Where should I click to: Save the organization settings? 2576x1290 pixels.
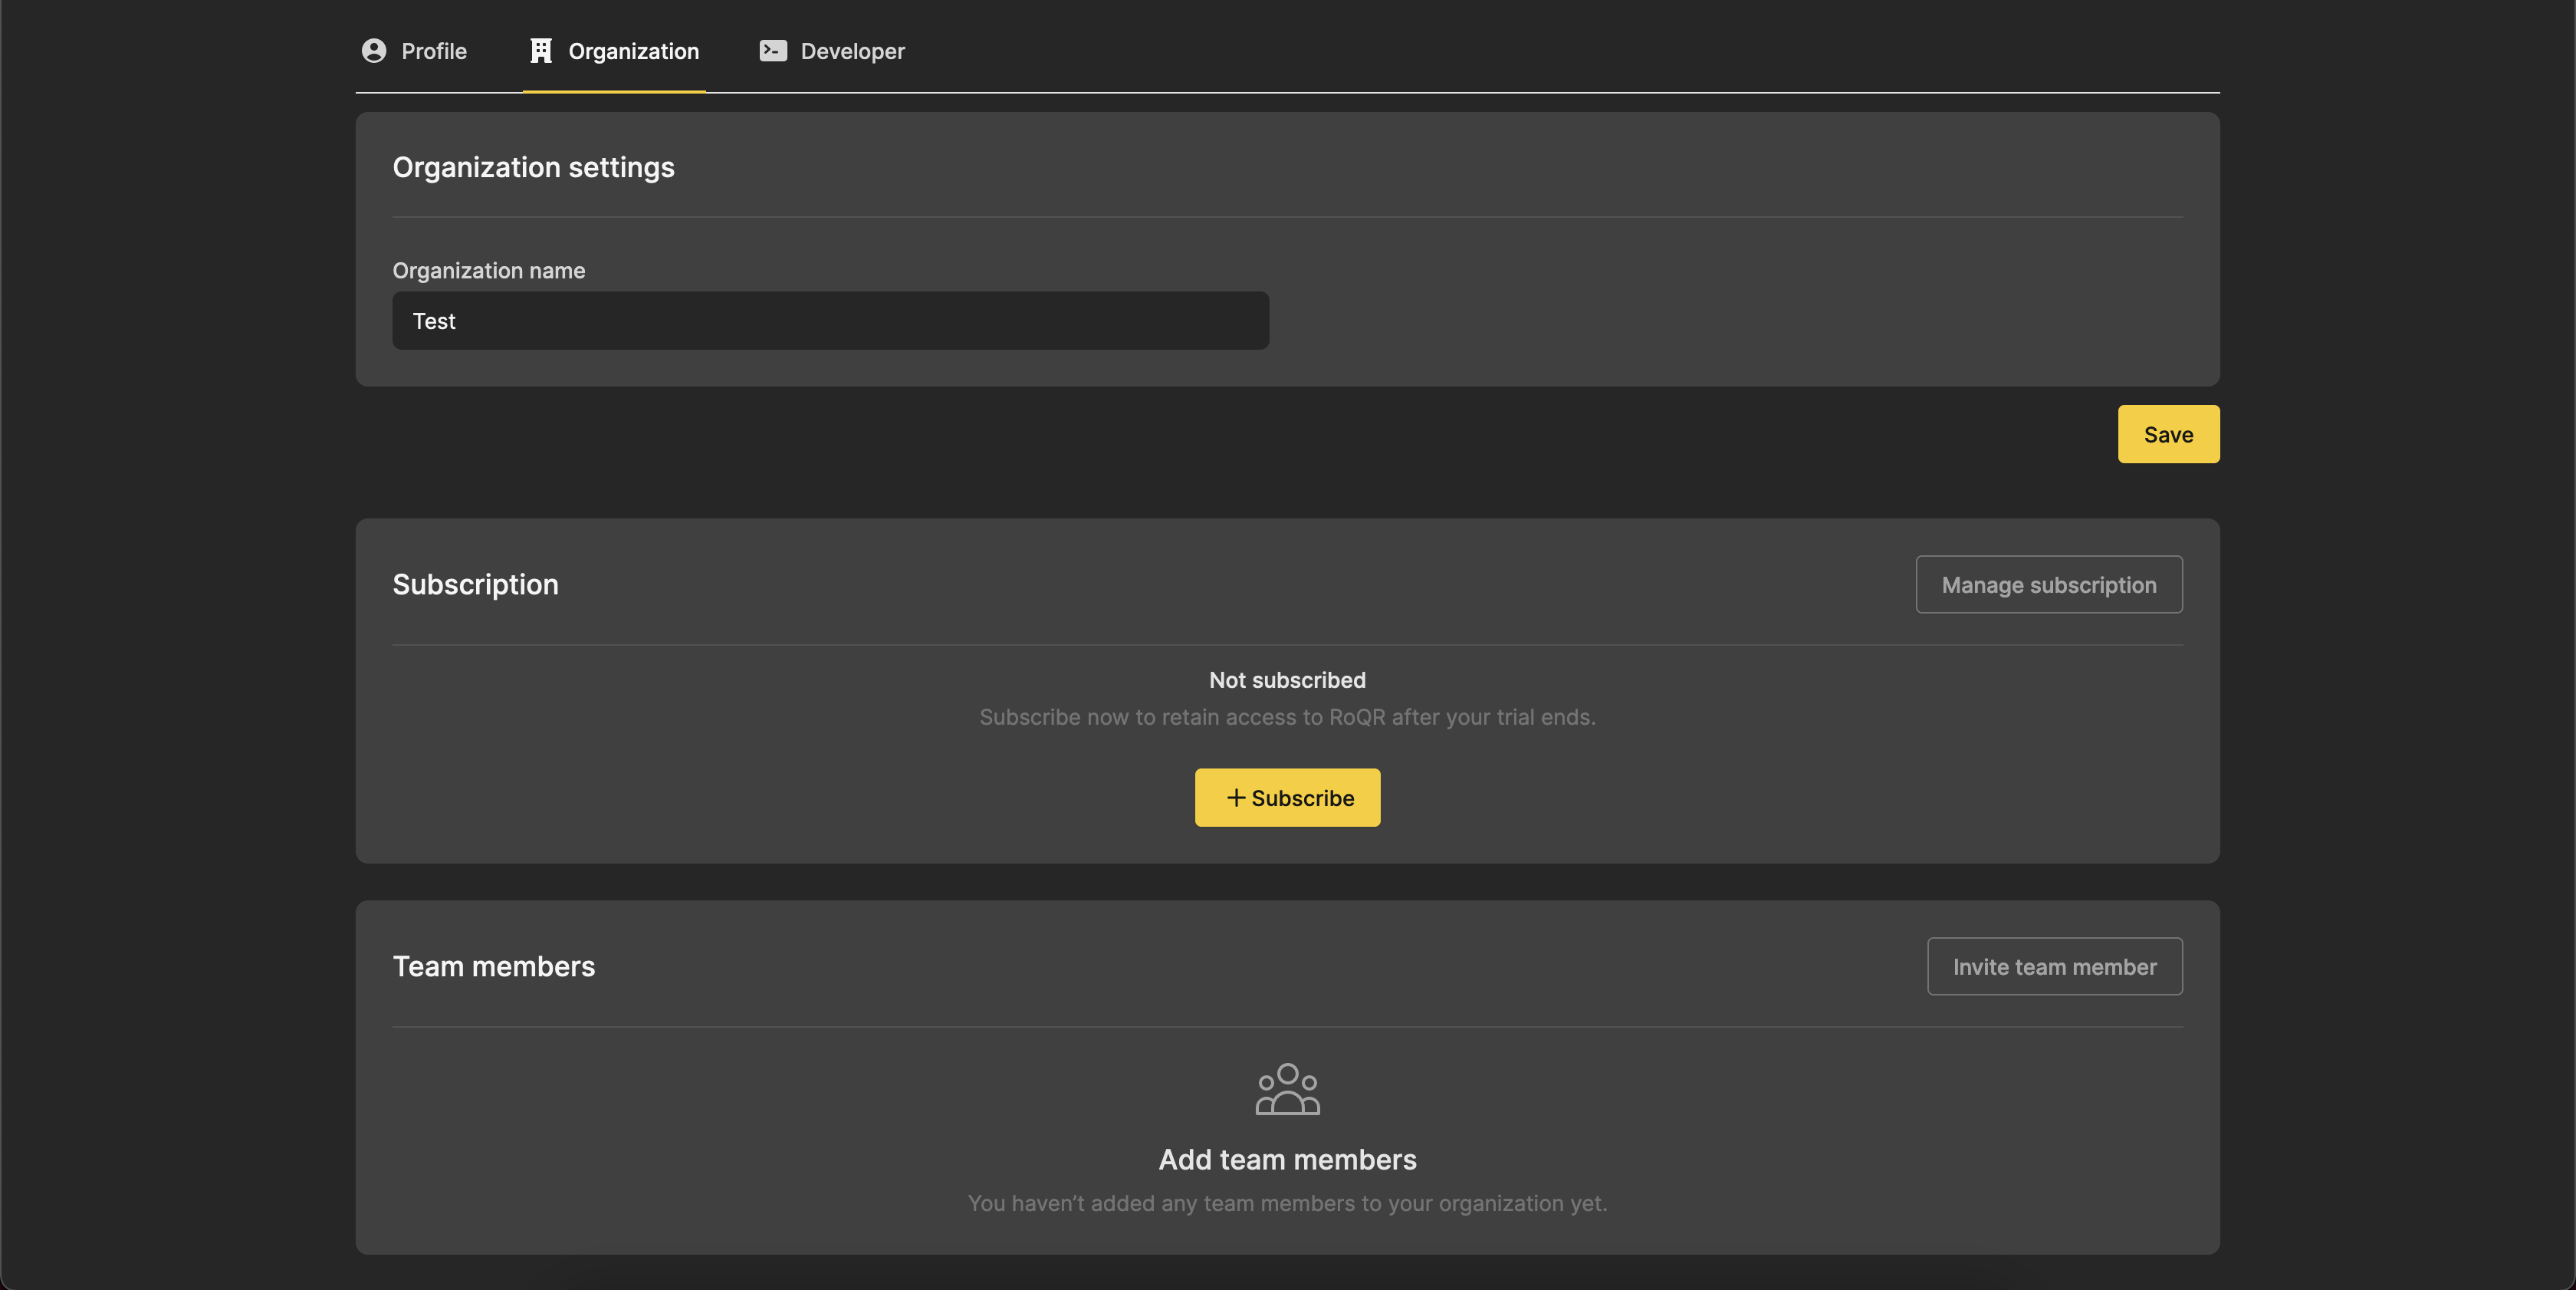pyautogui.click(x=2168, y=434)
